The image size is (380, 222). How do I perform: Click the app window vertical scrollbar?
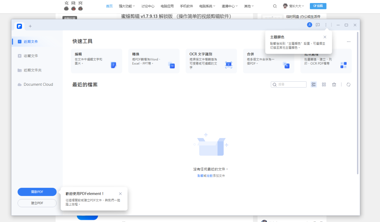357,103
